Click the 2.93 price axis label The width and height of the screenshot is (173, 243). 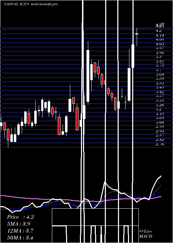[160, 131]
